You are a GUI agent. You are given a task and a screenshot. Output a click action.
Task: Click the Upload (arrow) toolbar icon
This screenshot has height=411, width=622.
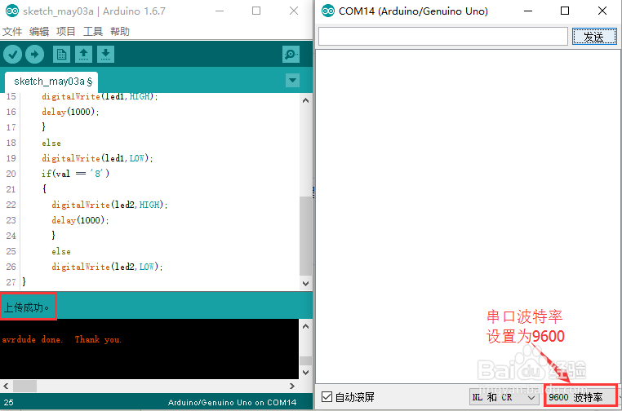[35, 55]
